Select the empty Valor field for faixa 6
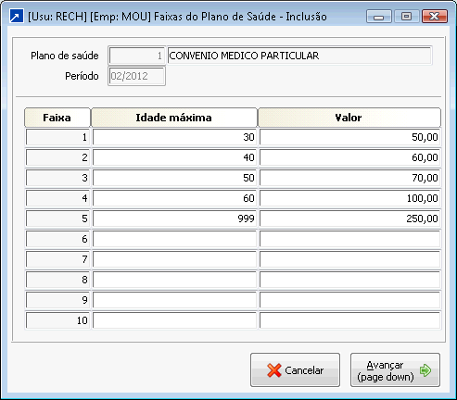Viewport: 457px width, 400px height. [349, 239]
